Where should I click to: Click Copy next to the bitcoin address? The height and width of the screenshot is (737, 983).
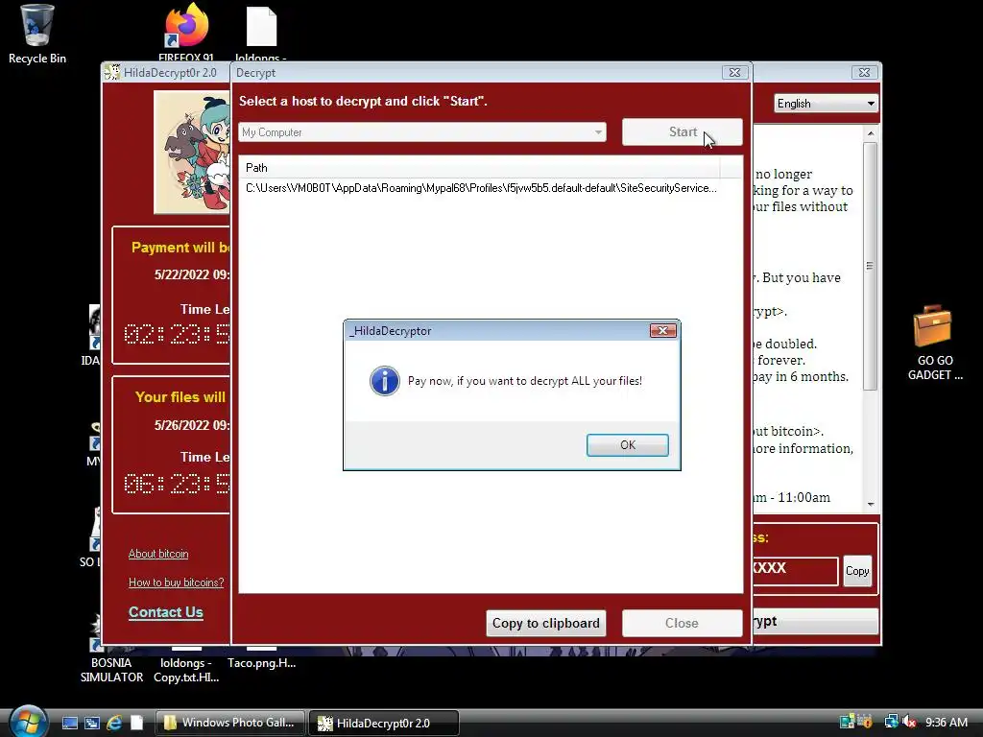tap(857, 571)
